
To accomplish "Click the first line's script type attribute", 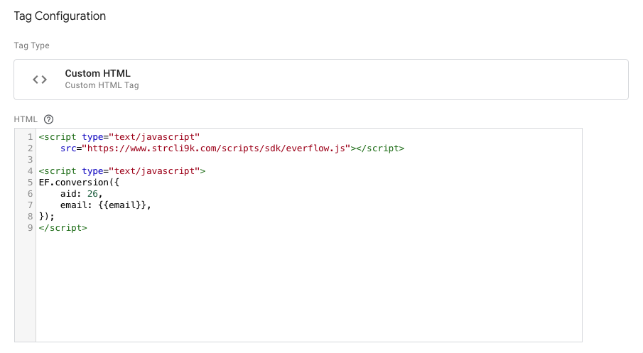I will tap(141, 137).
